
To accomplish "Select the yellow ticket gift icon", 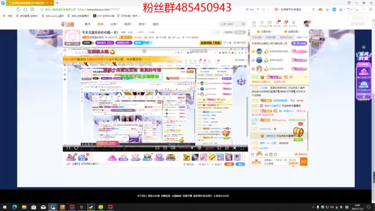I will tap(212, 157).
